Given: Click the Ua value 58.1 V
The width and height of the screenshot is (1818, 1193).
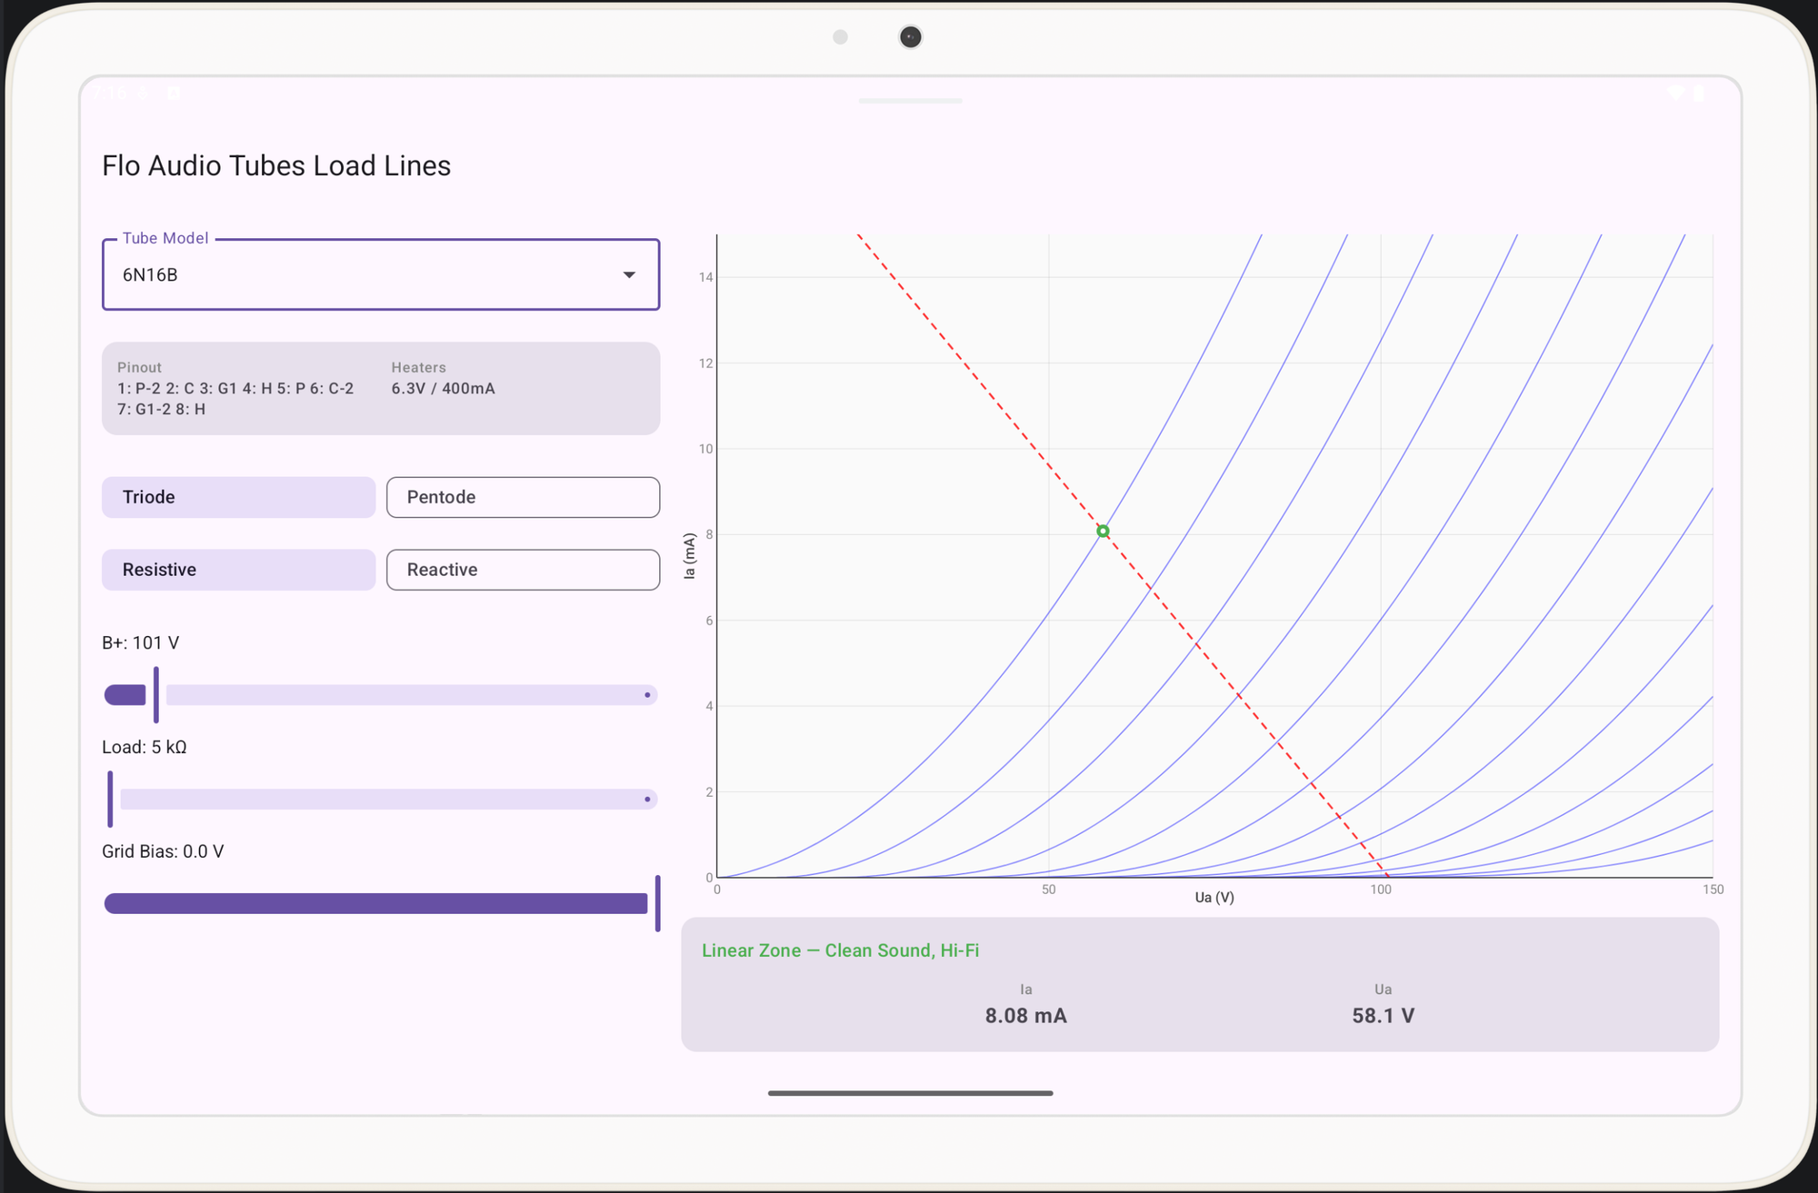Looking at the screenshot, I should click(1383, 1016).
